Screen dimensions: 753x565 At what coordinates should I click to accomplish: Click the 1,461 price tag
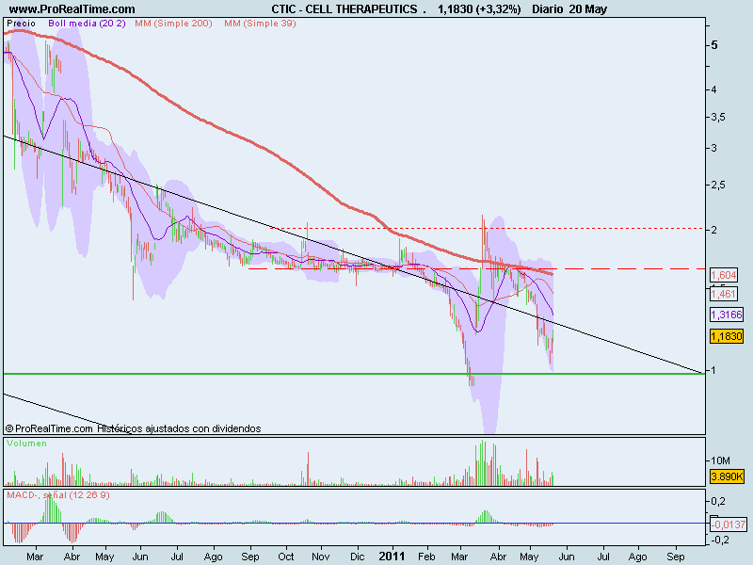click(x=724, y=294)
